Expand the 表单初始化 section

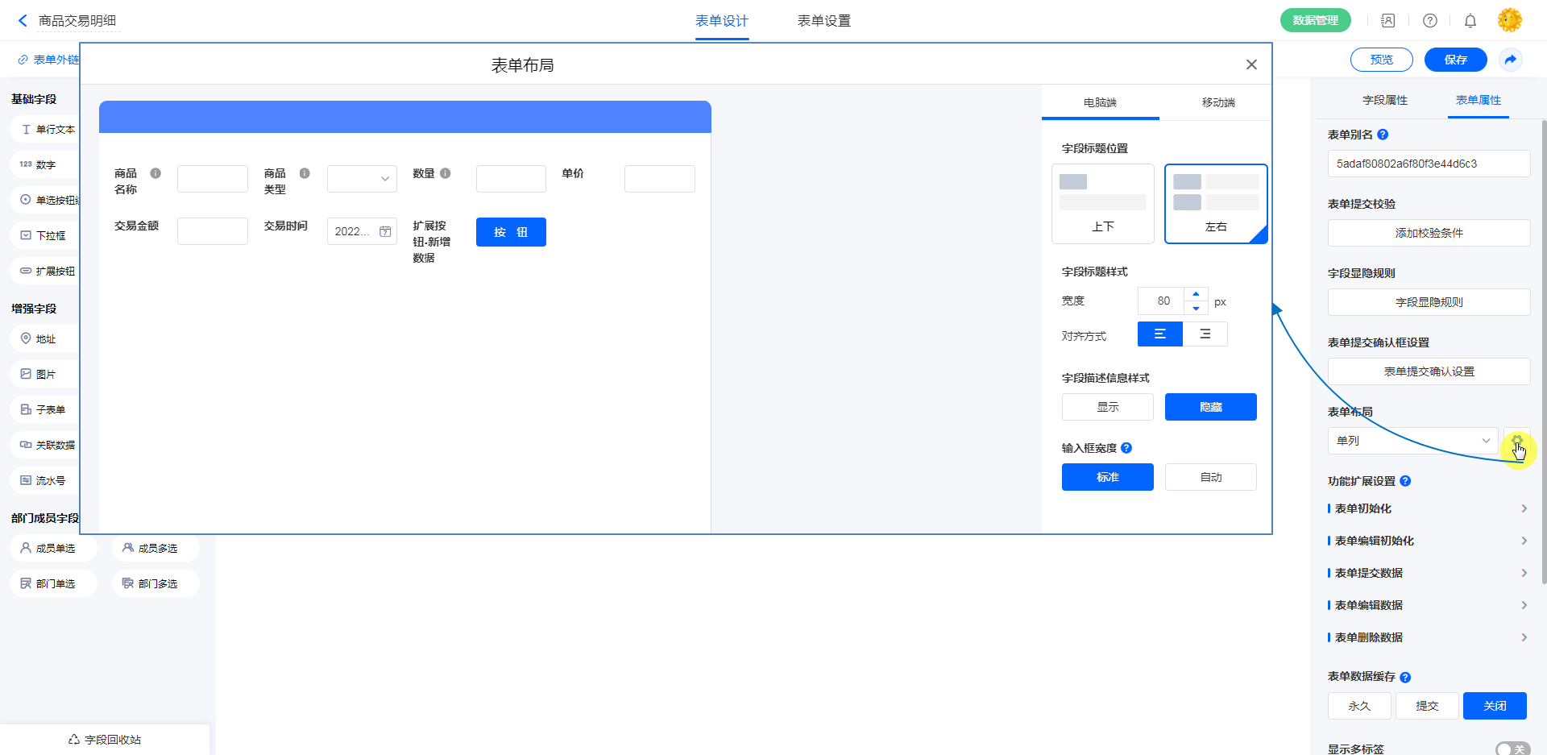point(1427,508)
